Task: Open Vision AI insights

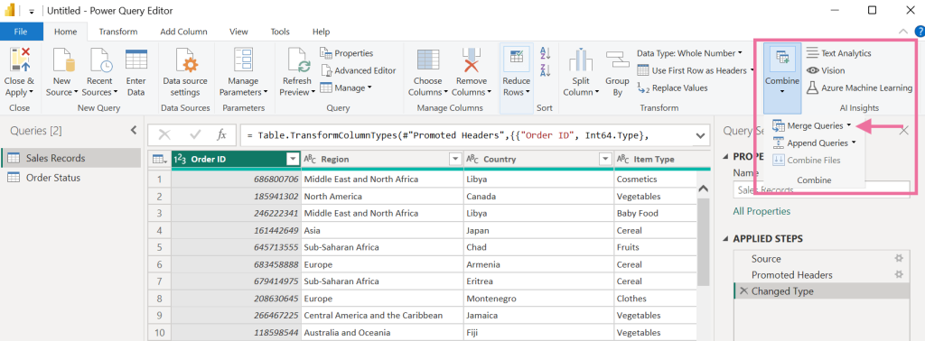Action: 826,70
